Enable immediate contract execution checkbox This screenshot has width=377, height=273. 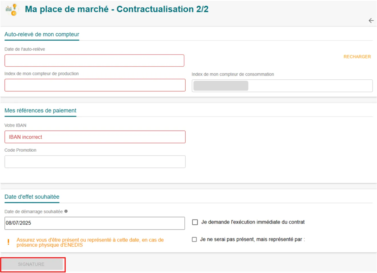point(195,222)
